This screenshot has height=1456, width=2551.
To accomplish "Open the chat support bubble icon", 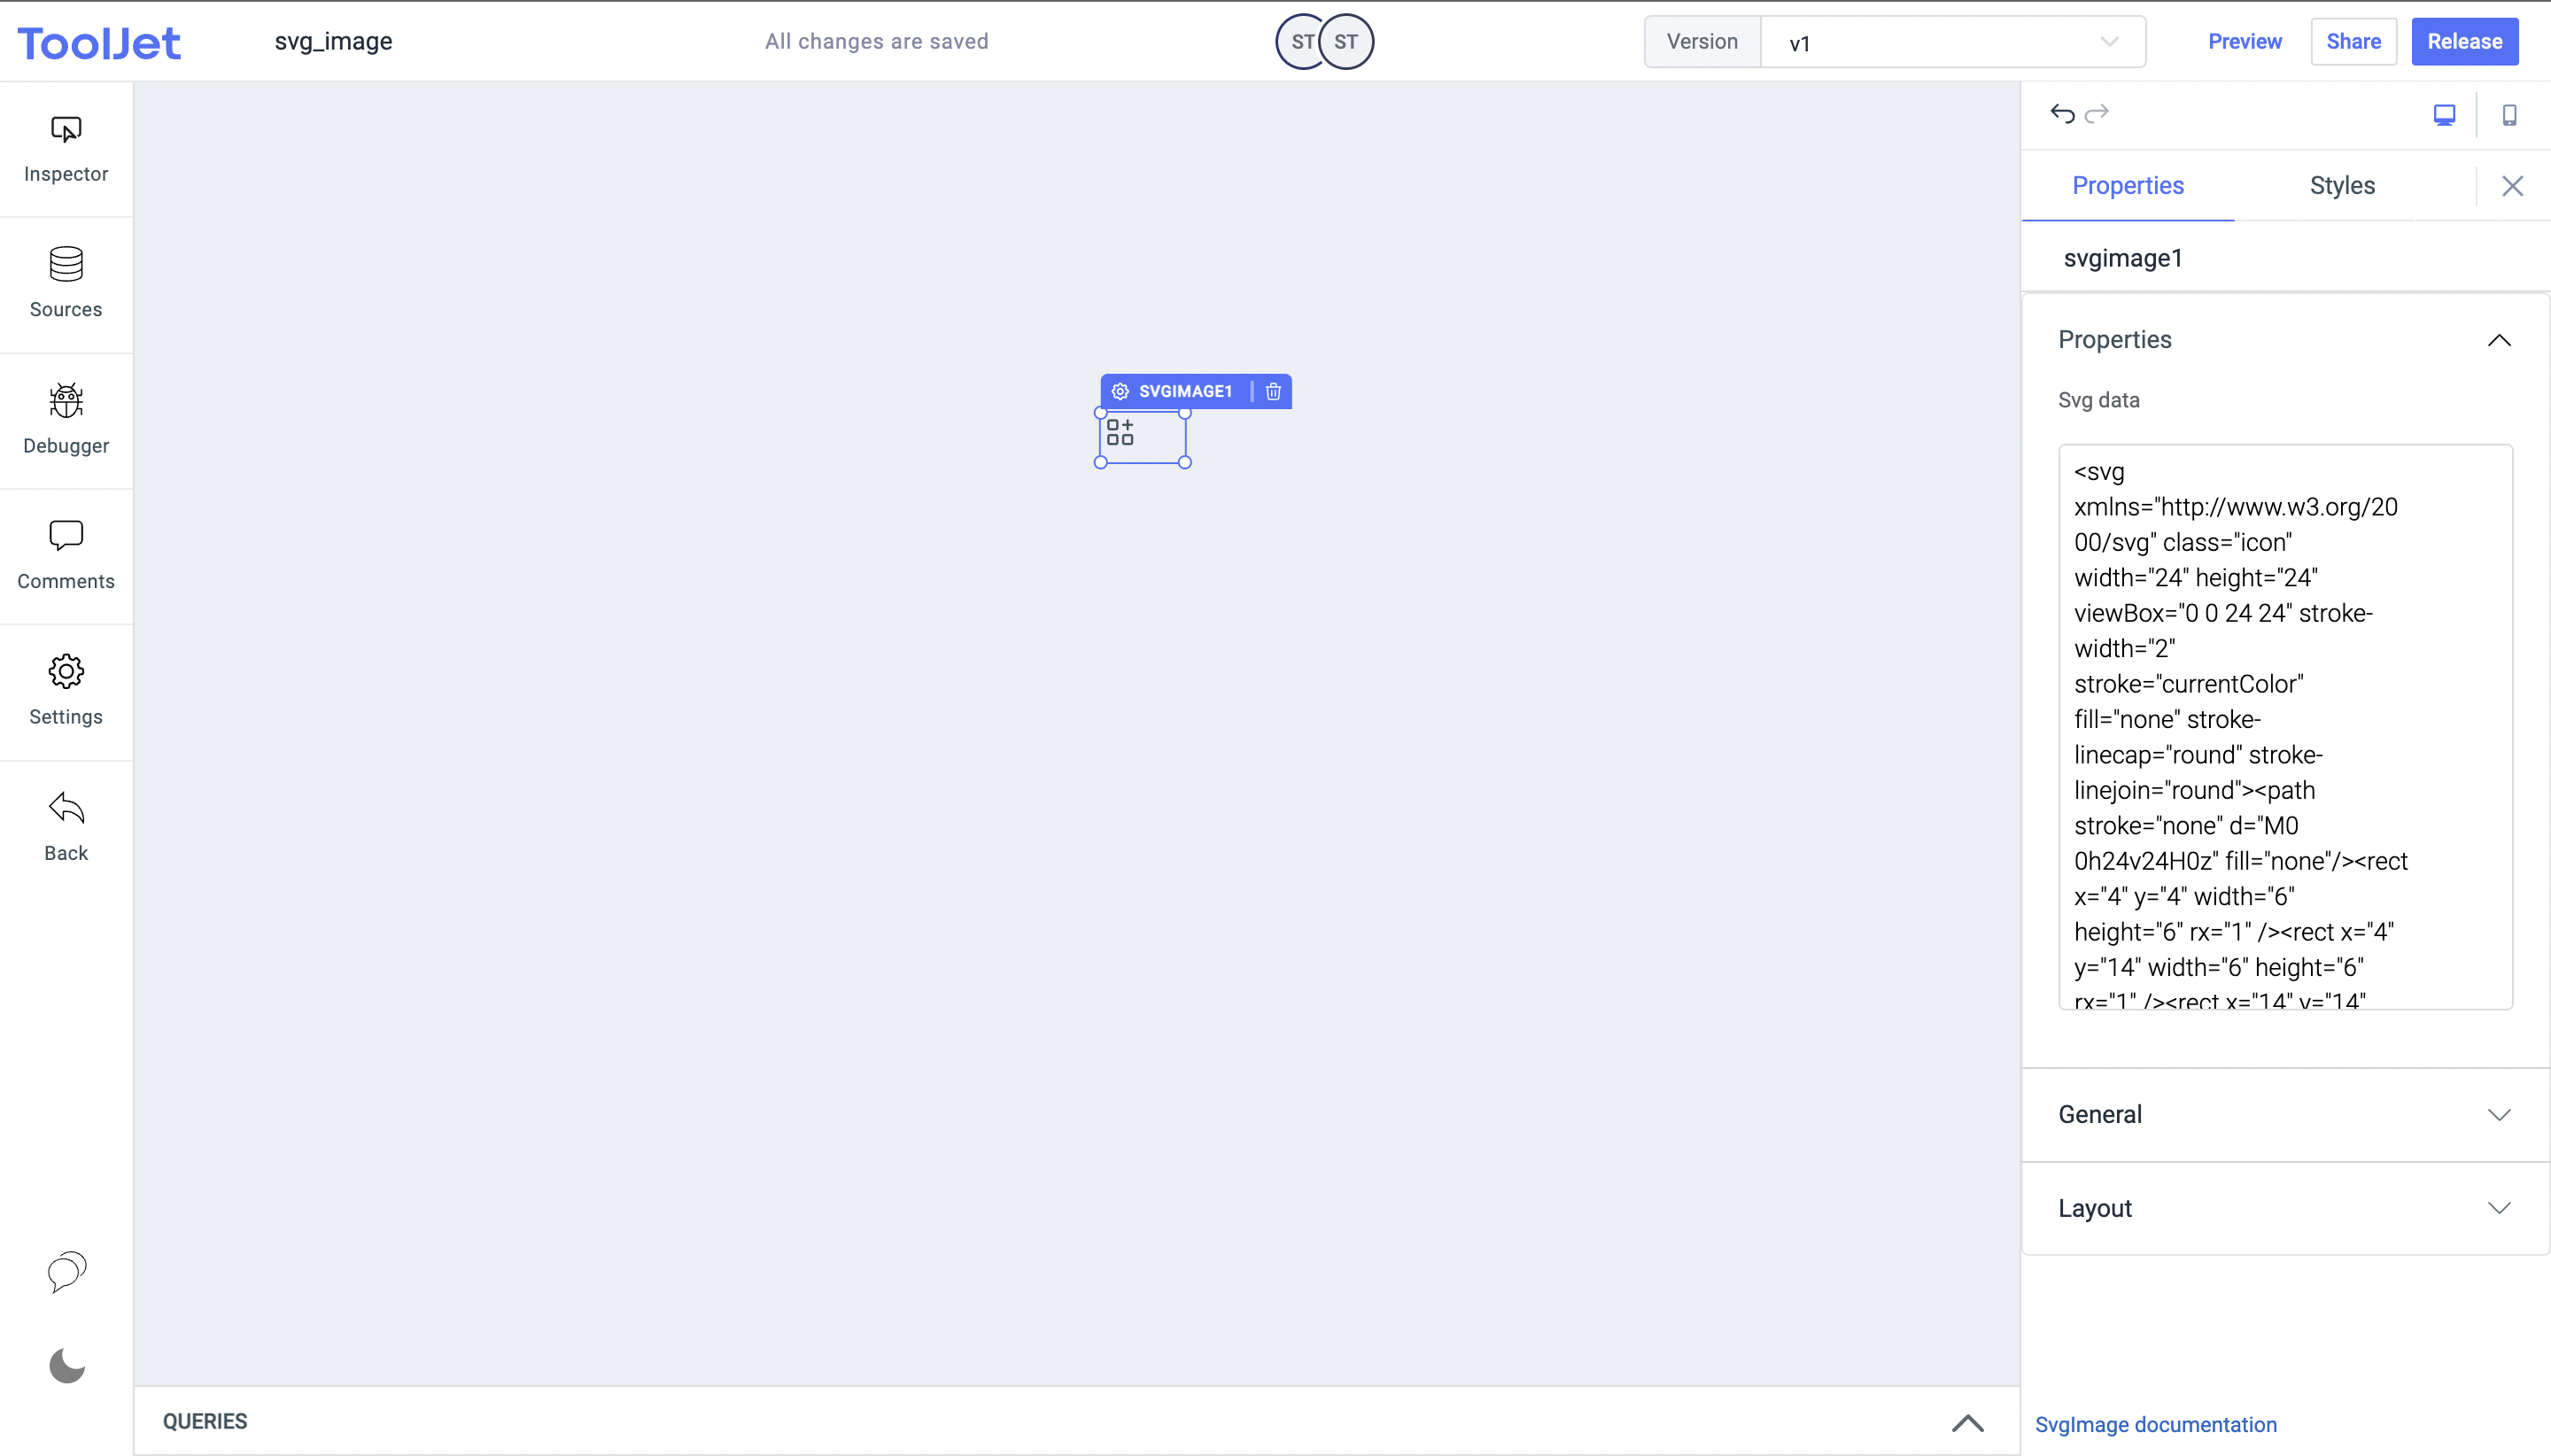I will click(67, 1271).
